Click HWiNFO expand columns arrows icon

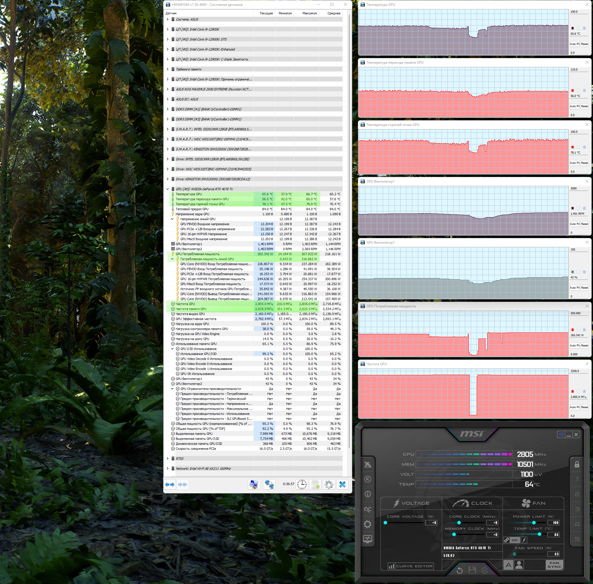170,485
